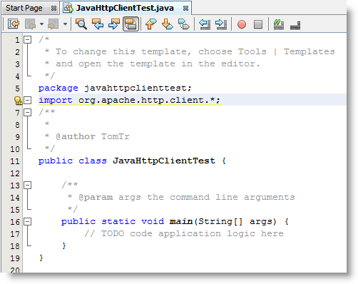This screenshot has height=284, width=358.
Task: Click Find Previous Occurrence icon
Action: coord(98,24)
